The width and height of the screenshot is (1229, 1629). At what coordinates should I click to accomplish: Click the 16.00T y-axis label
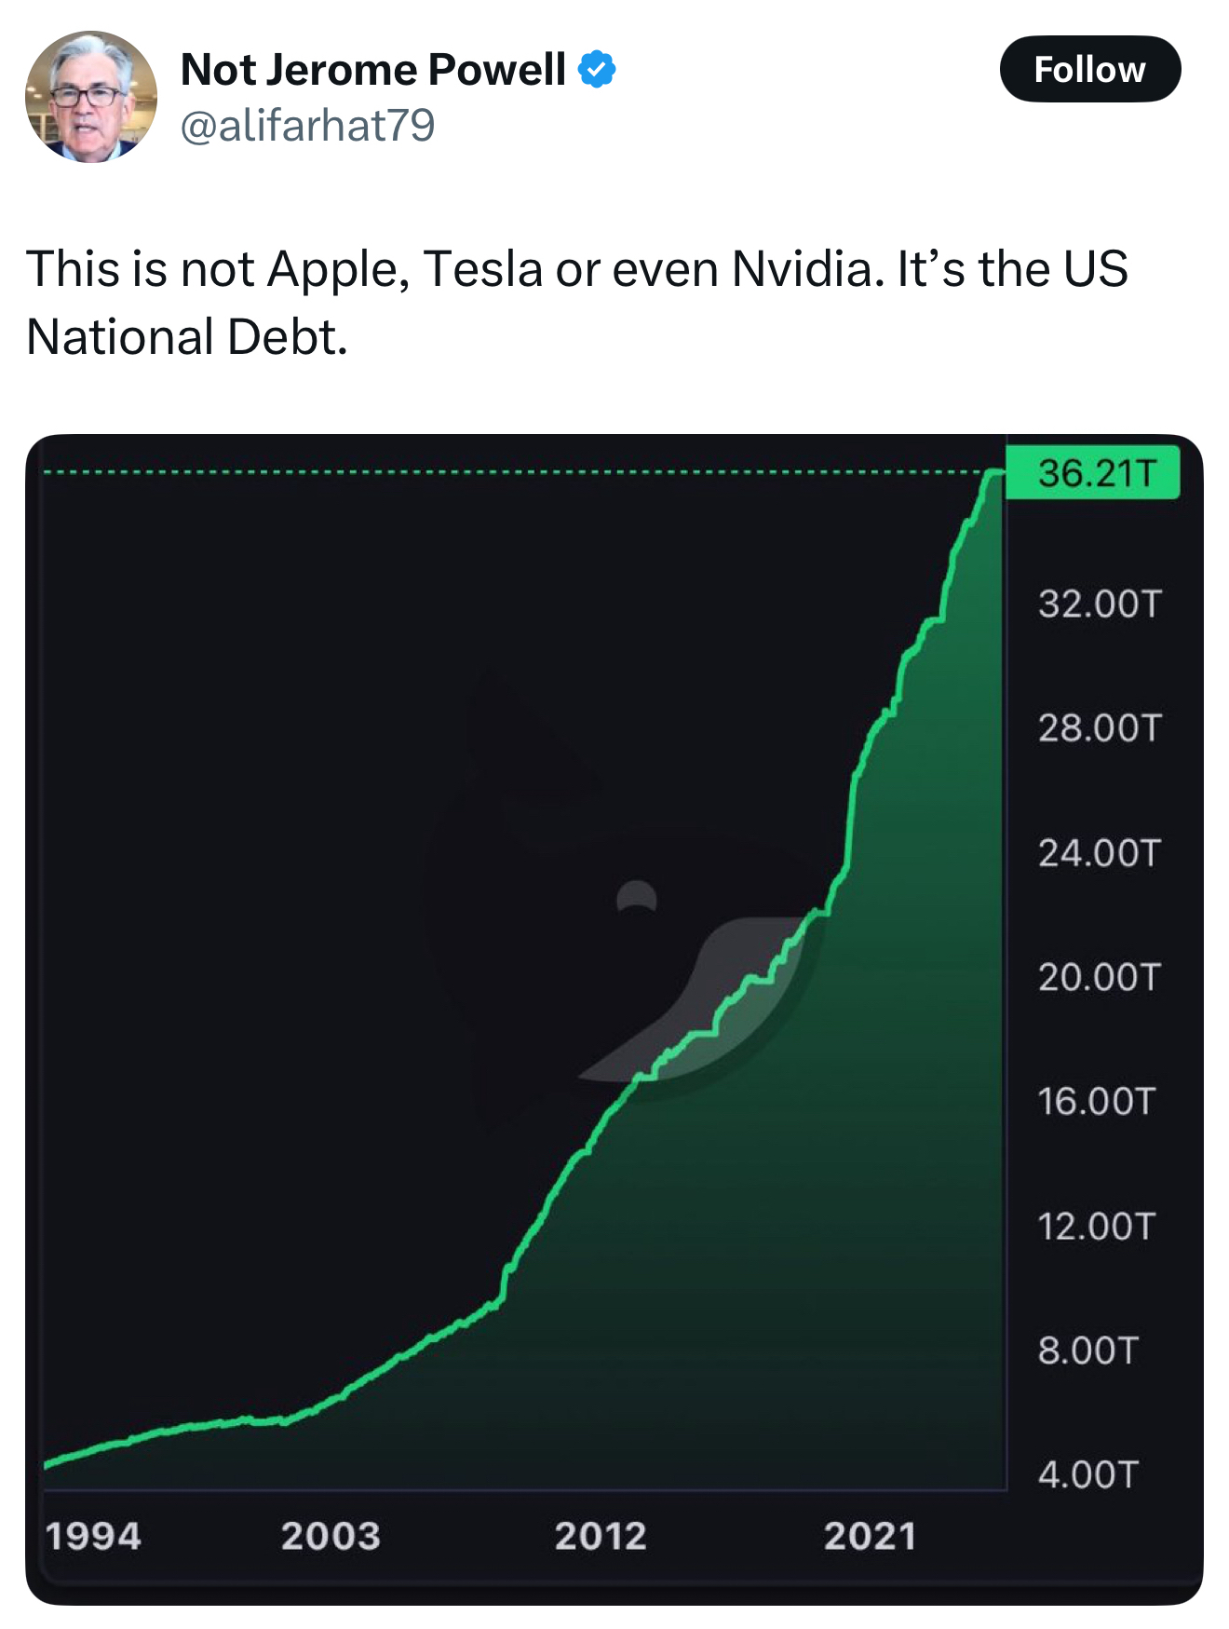tap(1097, 1101)
